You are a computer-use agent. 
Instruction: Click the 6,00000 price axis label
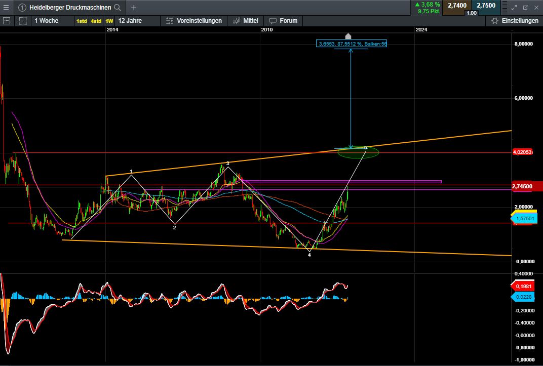tap(524, 98)
